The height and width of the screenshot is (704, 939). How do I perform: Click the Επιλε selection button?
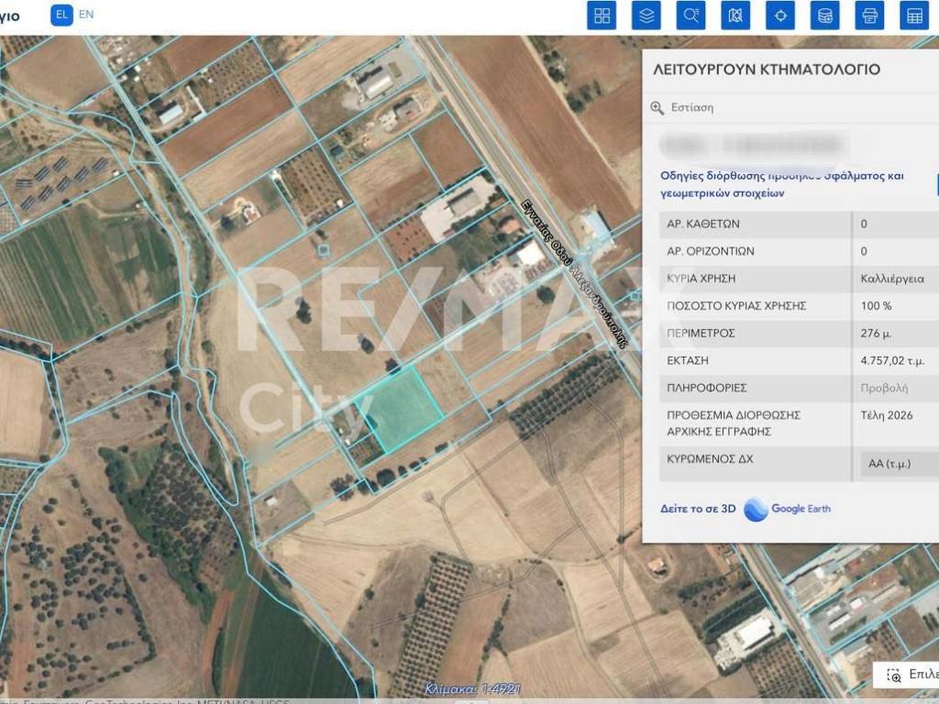pos(912,675)
